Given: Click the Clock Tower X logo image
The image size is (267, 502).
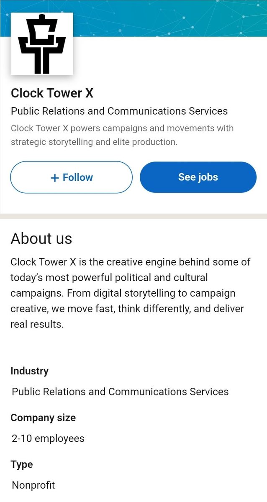Looking at the screenshot, I should (42, 44).
